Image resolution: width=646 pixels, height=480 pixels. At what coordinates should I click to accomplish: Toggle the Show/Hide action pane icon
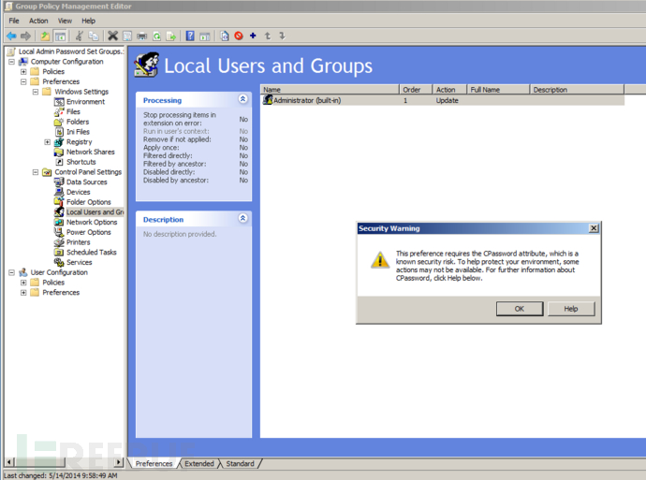[205, 36]
